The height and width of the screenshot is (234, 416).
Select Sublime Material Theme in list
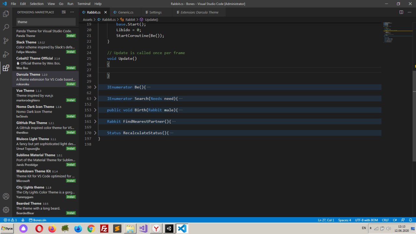coord(45,160)
